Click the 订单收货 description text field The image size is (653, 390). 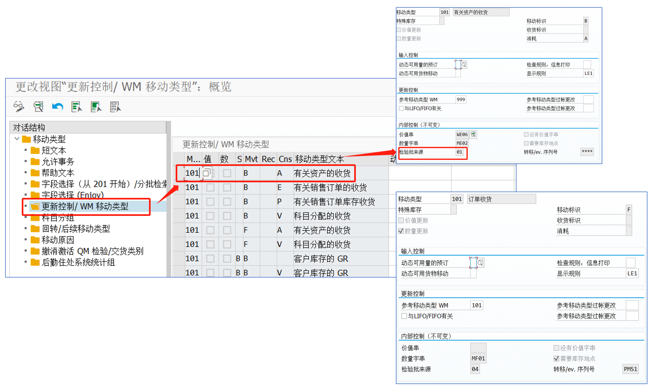click(x=501, y=199)
